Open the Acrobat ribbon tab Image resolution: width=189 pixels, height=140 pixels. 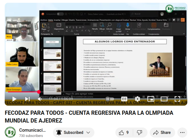click(152, 20)
